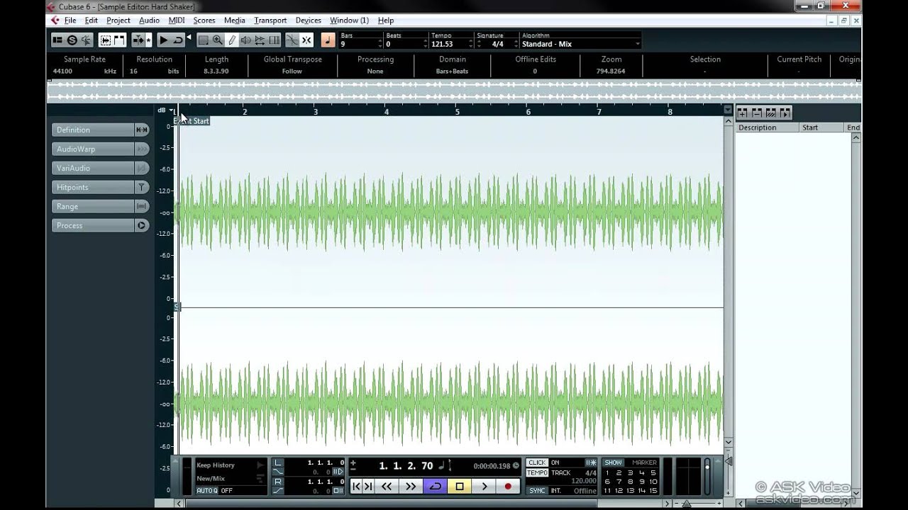Click the Play button in transport
Image resolution: width=908 pixels, height=510 pixels.
click(x=484, y=486)
